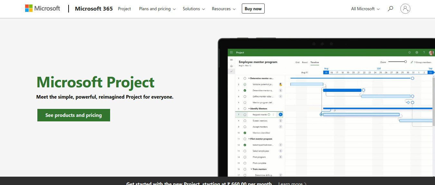The height and width of the screenshot is (185, 435).
Task: Click See products and pricing button
Action: tap(74, 115)
